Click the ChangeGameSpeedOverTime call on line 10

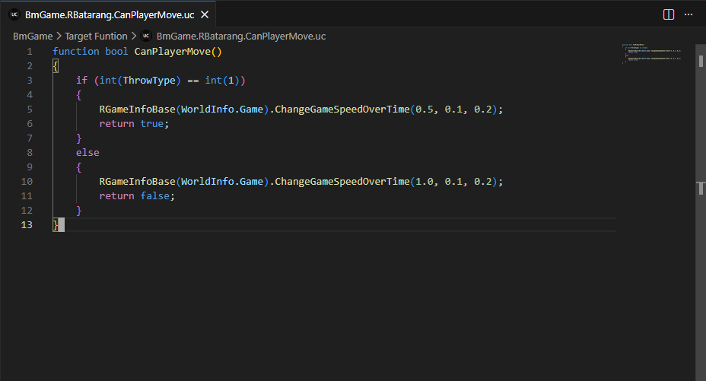point(342,181)
